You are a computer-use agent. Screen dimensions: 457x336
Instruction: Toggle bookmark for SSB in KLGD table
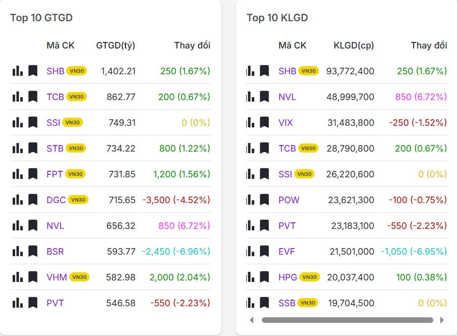click(x=264, y=303)
